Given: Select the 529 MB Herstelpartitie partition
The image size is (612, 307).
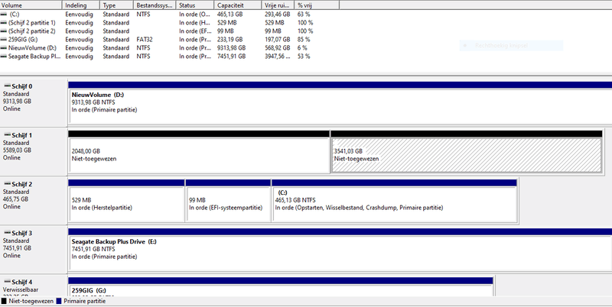Looking at the screenshot, I should pos(126,201).
